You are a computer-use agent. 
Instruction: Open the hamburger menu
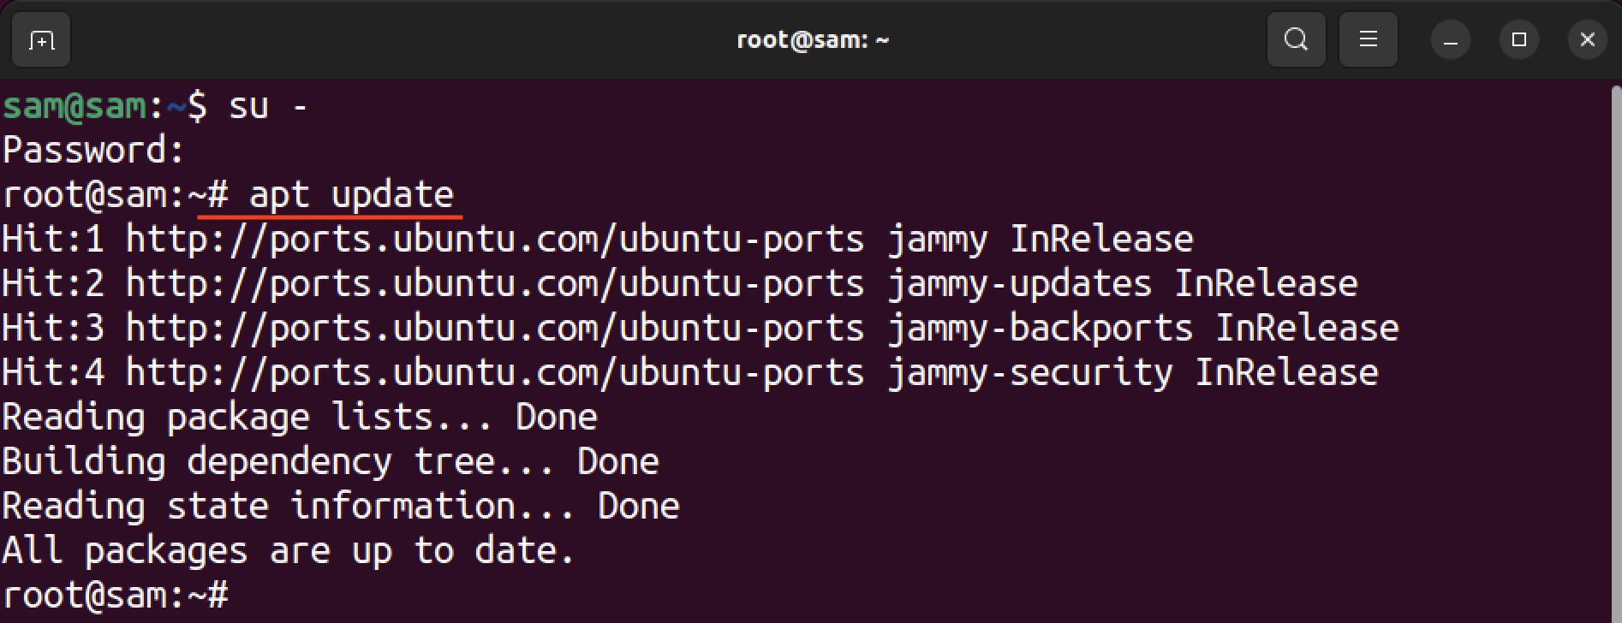(1368, 39)
